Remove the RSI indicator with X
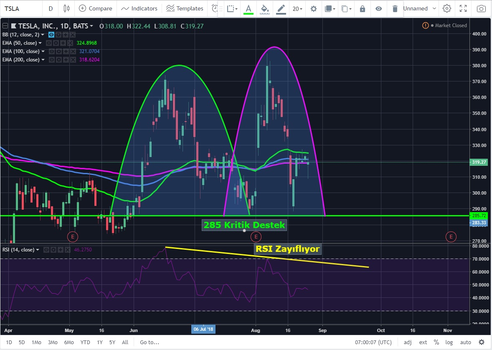Screen dimensions: 492x350 coord(68,250)
